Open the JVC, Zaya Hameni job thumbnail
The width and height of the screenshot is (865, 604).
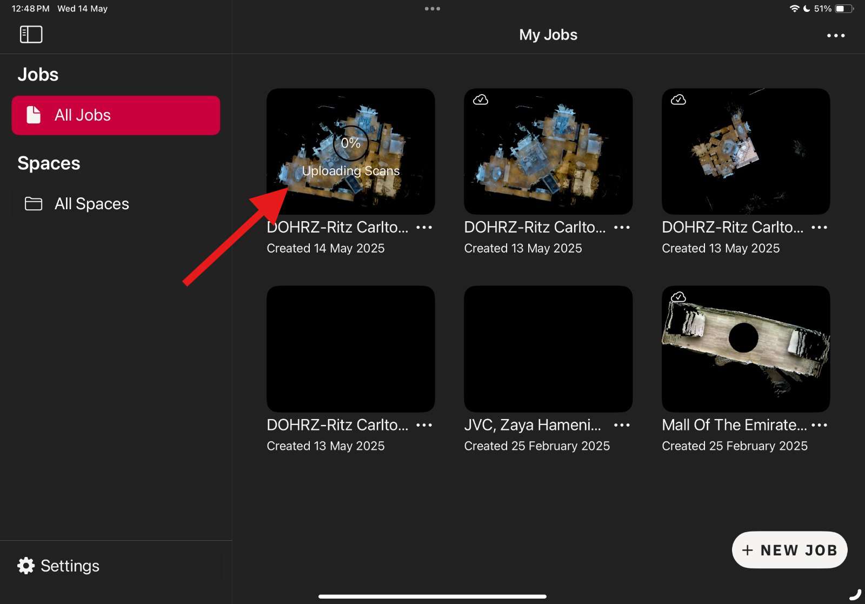(548, 349)
